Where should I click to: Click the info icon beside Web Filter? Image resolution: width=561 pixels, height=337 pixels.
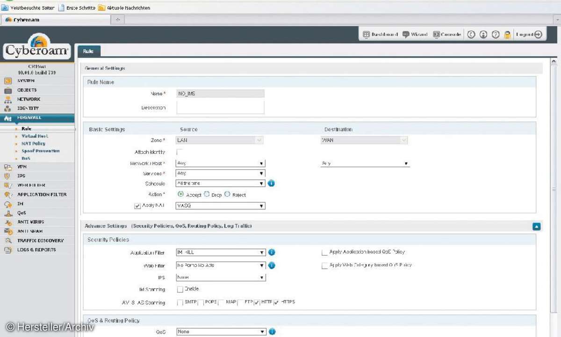[x=272, y=265]
